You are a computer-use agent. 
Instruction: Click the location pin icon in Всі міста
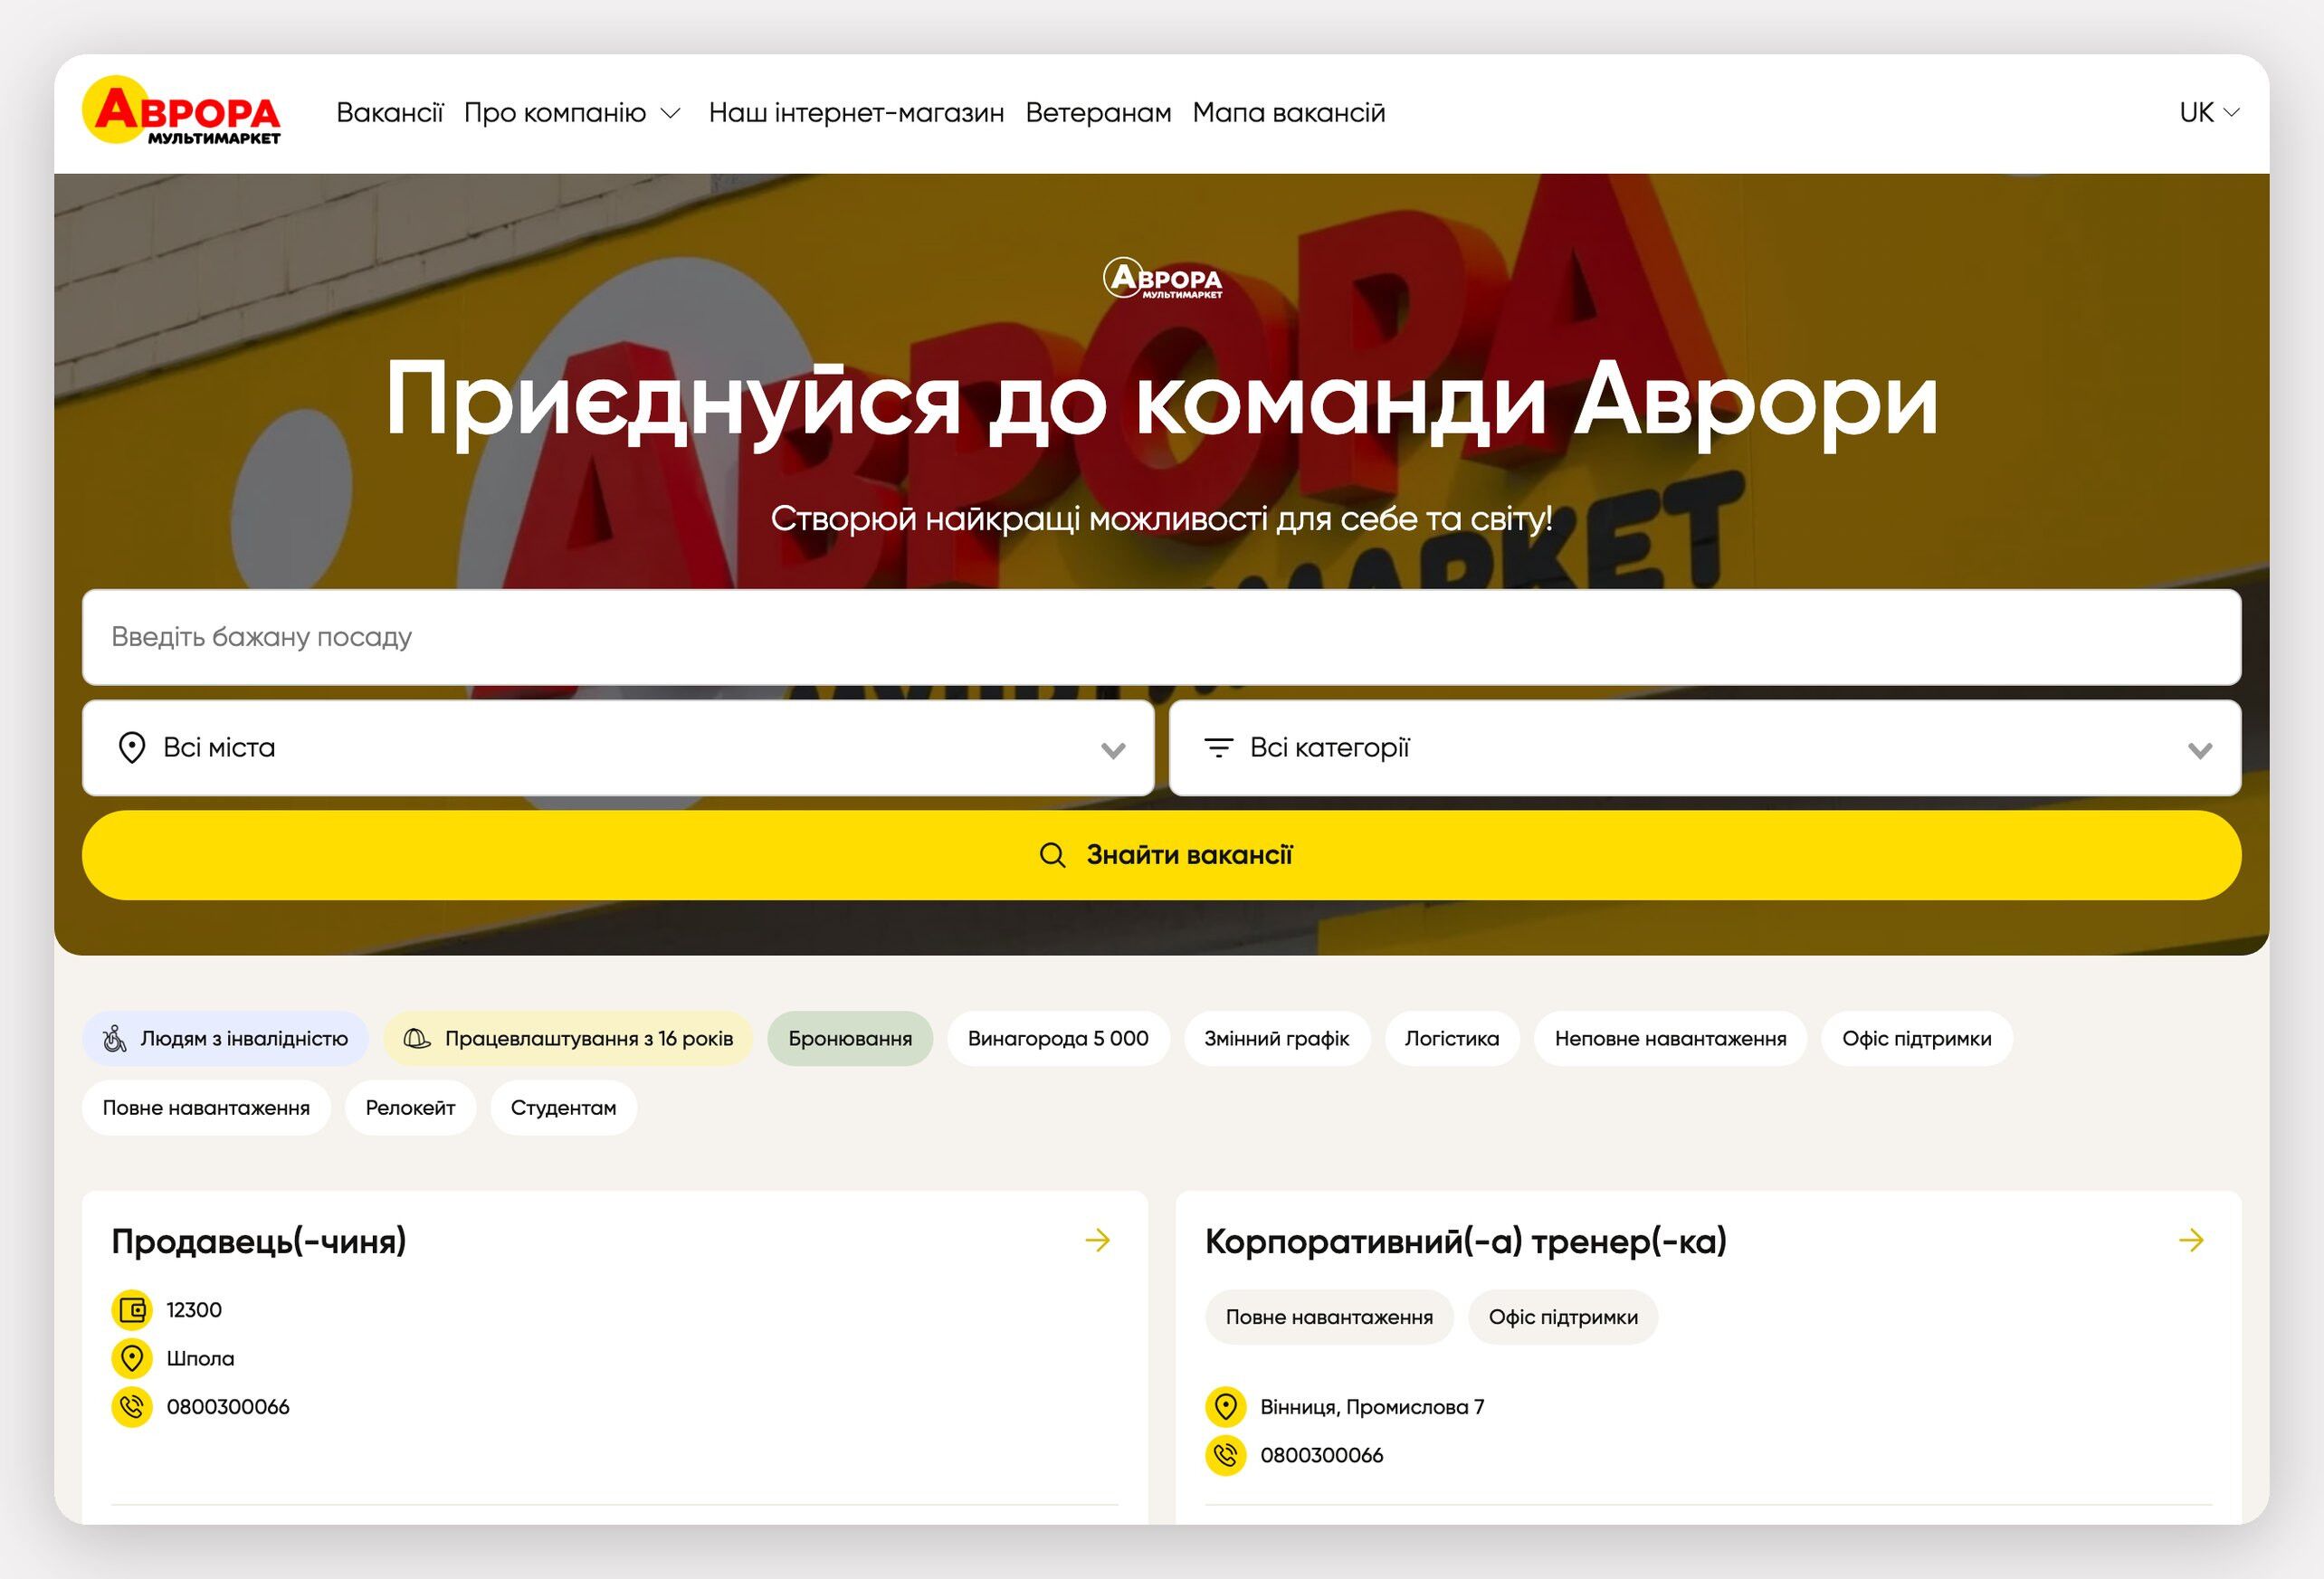click(131, 748)
